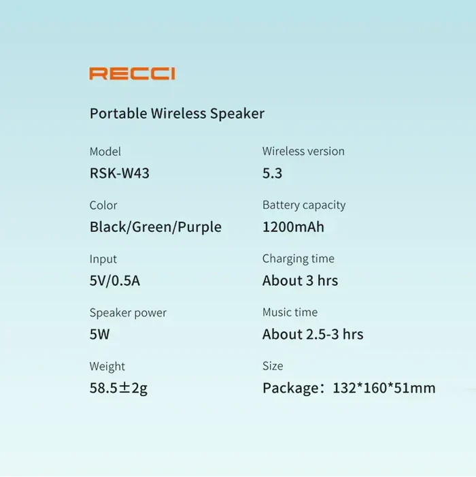Select the RSK-W43 model number

[120, 174]
